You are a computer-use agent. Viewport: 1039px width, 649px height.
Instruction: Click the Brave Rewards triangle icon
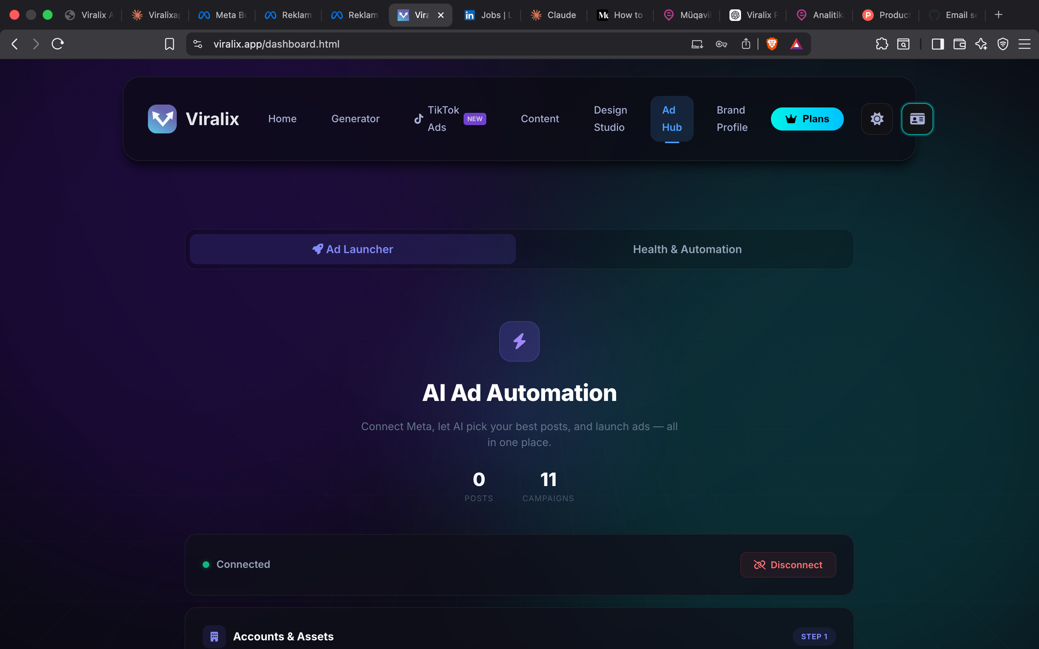coord(797,44)
